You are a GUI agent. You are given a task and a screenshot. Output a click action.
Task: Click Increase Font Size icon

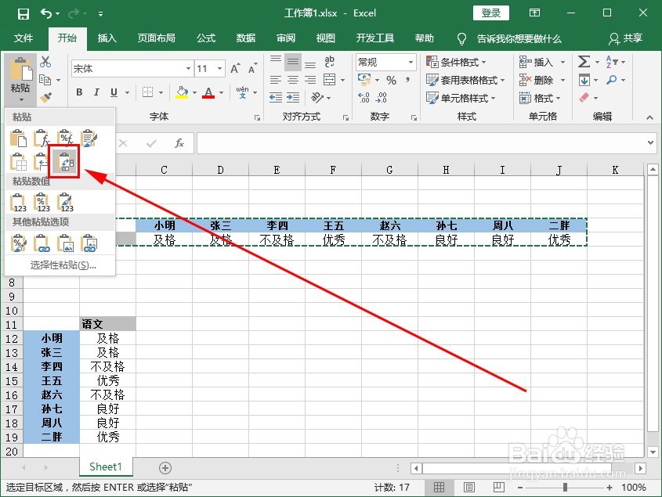(235, 68)
